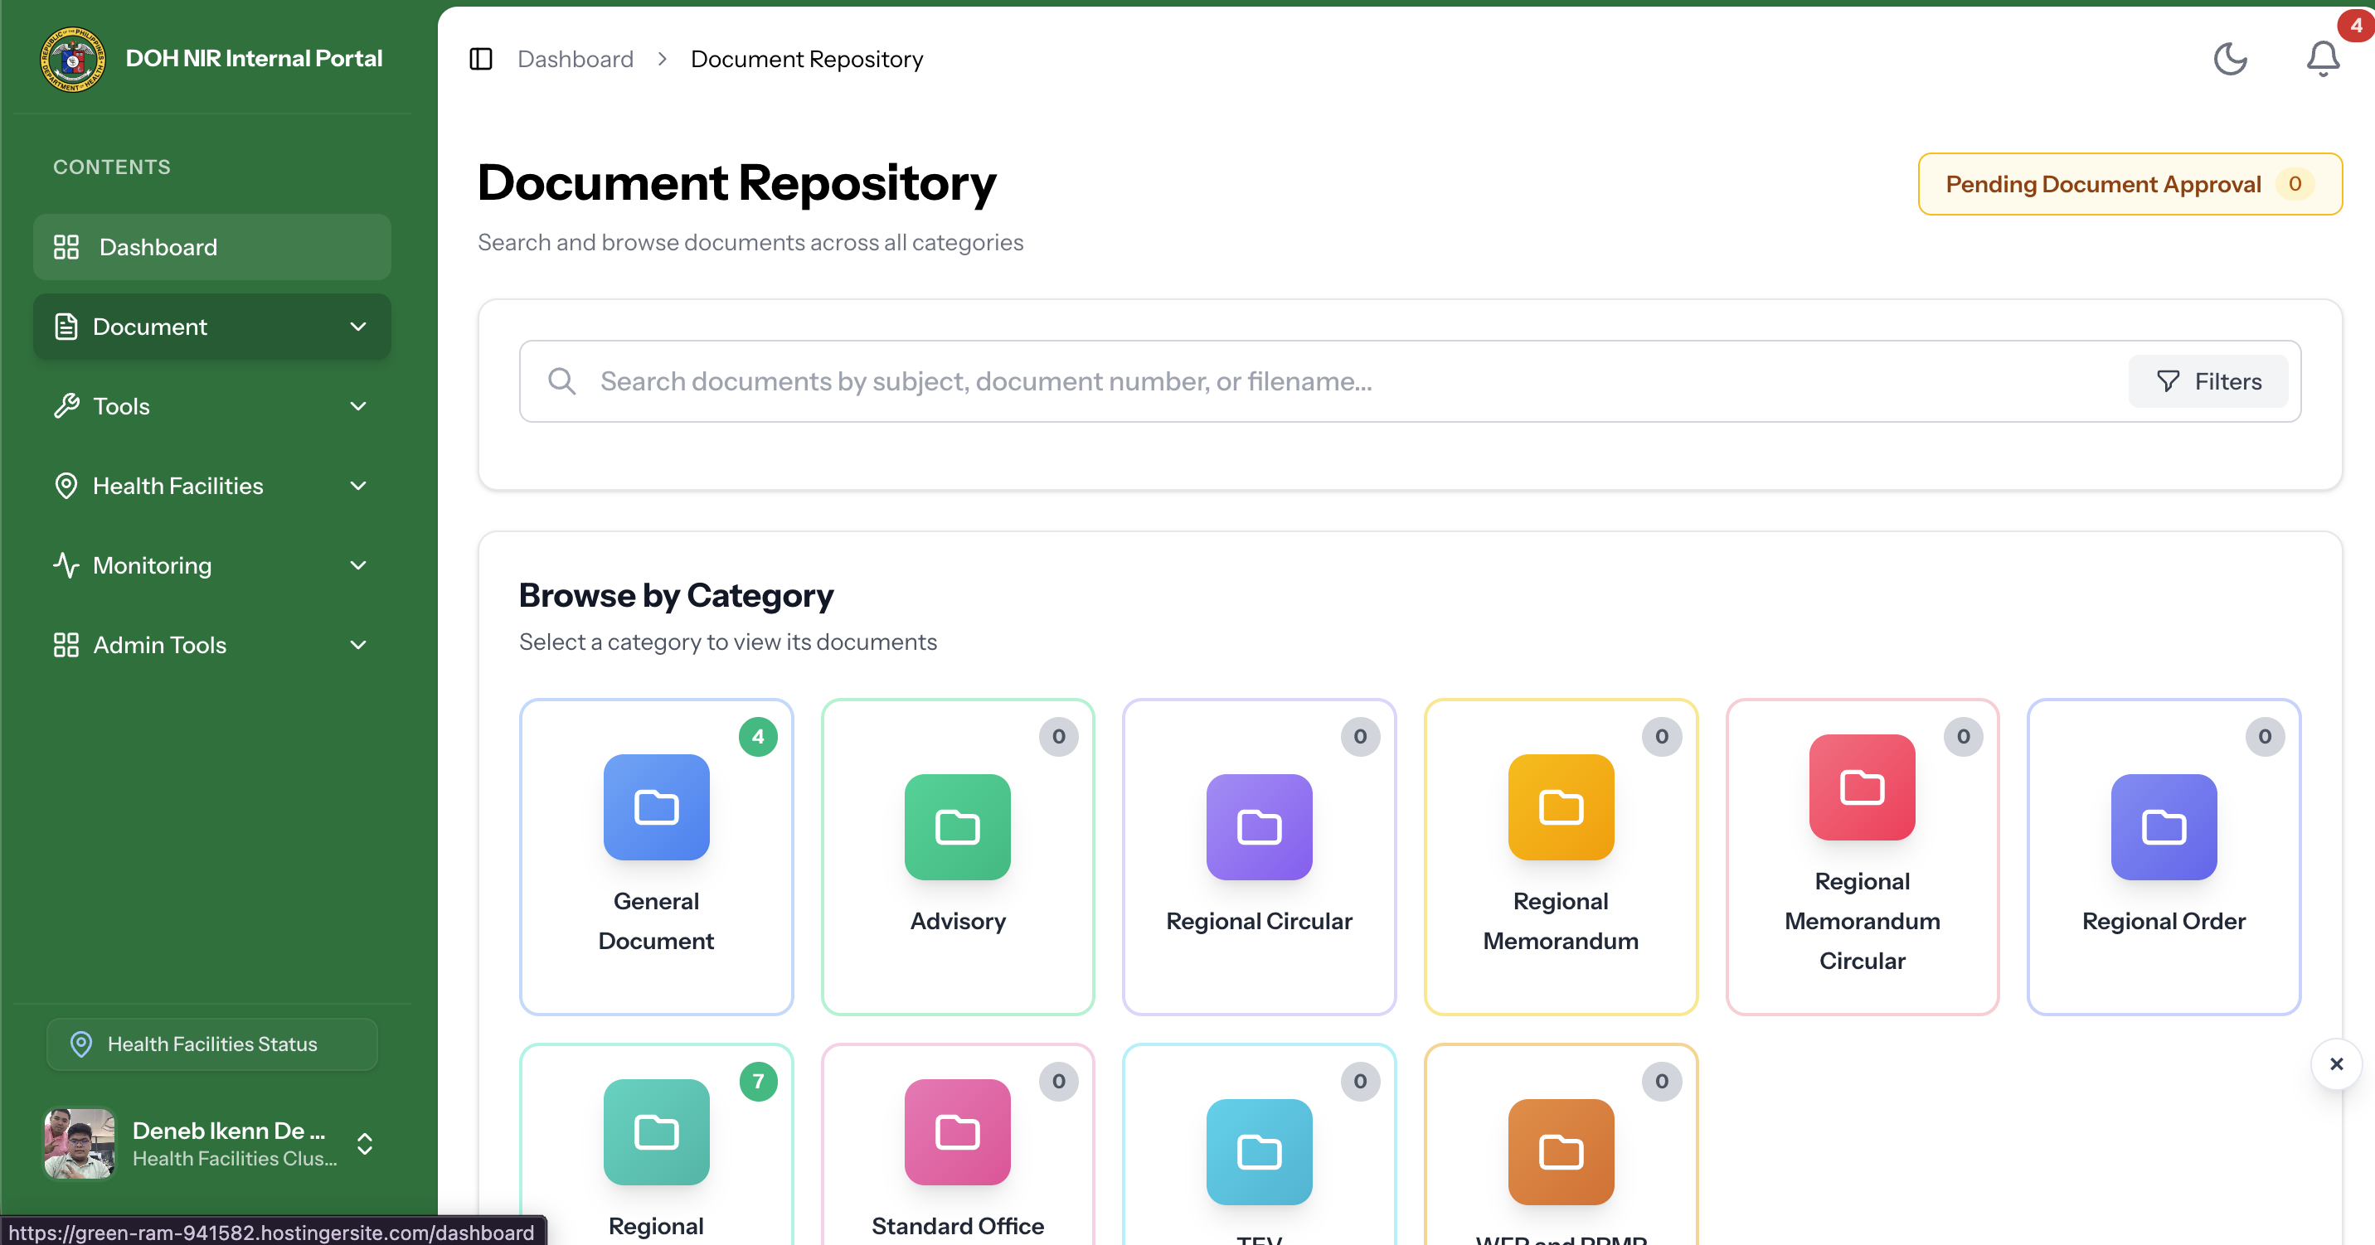
Task: Open Health Facilities Status button
Action: [x=212, y=1044]
